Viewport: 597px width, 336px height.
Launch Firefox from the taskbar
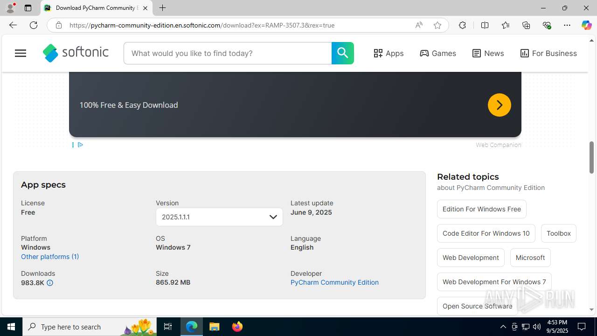tap(237, 327)
